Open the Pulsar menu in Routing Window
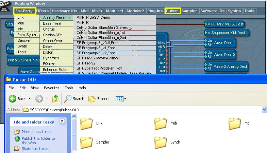Viewport: 267px width, 153px height. [x=172, y=11]
